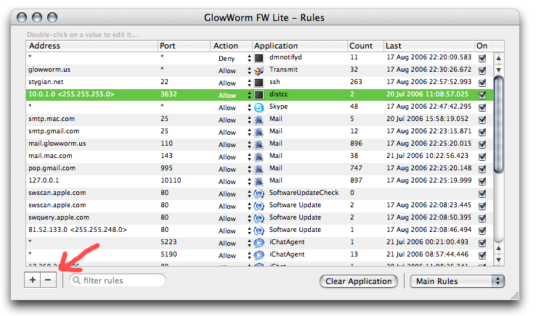The height and width of the screenshot is (316, 536).
Task: Click the top scroll up arrow
Action: 499,59
